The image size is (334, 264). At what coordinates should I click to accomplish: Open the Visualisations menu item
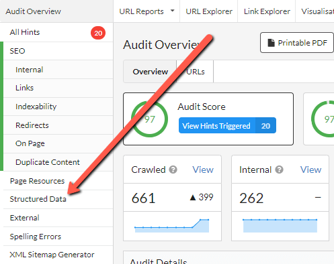click(318, 11)
